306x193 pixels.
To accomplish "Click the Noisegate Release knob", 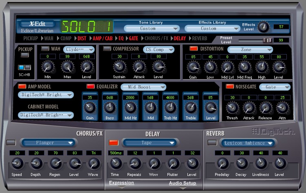I will [265, 108].
